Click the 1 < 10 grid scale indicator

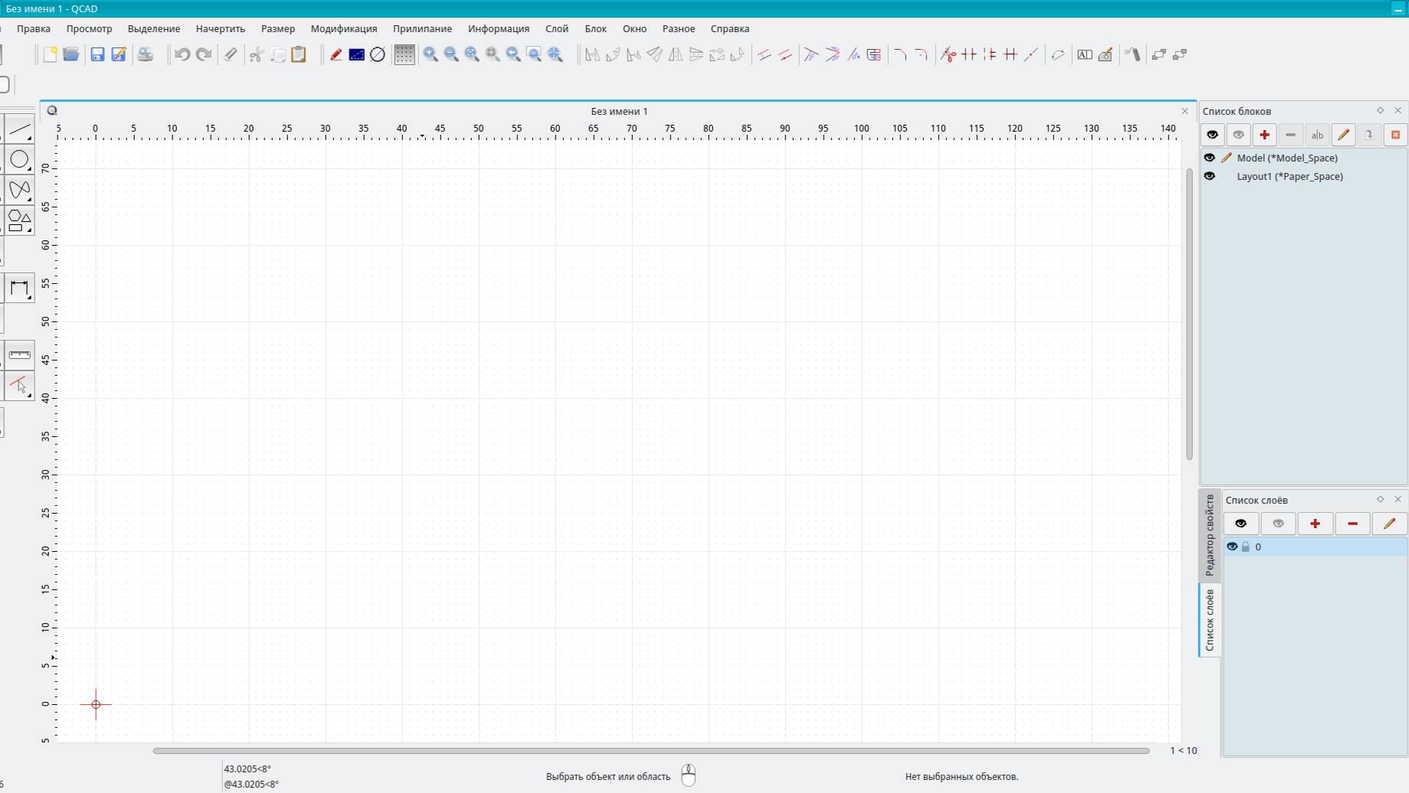coord(1183,750)
